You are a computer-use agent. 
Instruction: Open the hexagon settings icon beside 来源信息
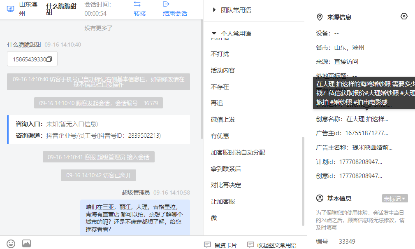(404, 16)
